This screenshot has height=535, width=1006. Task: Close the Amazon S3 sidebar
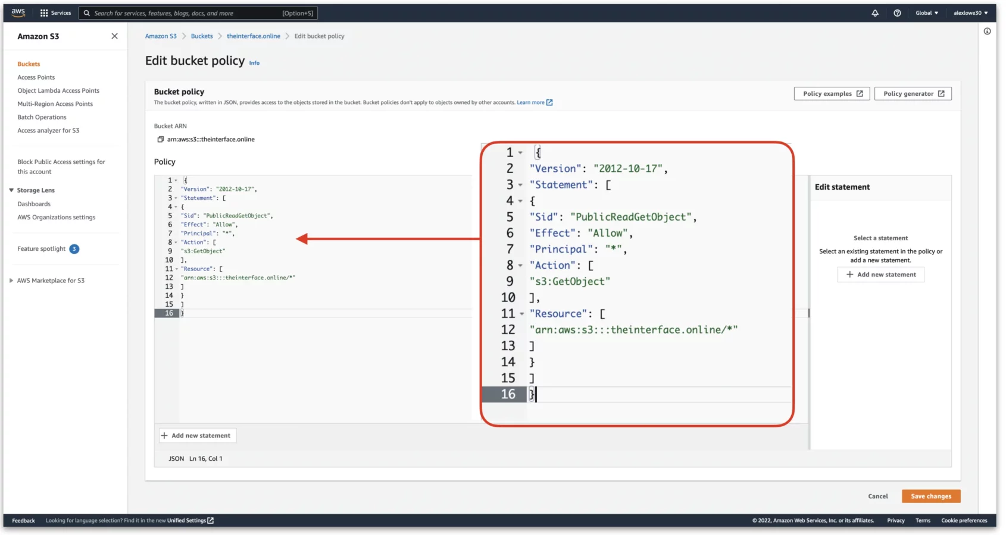coord(114,36)
